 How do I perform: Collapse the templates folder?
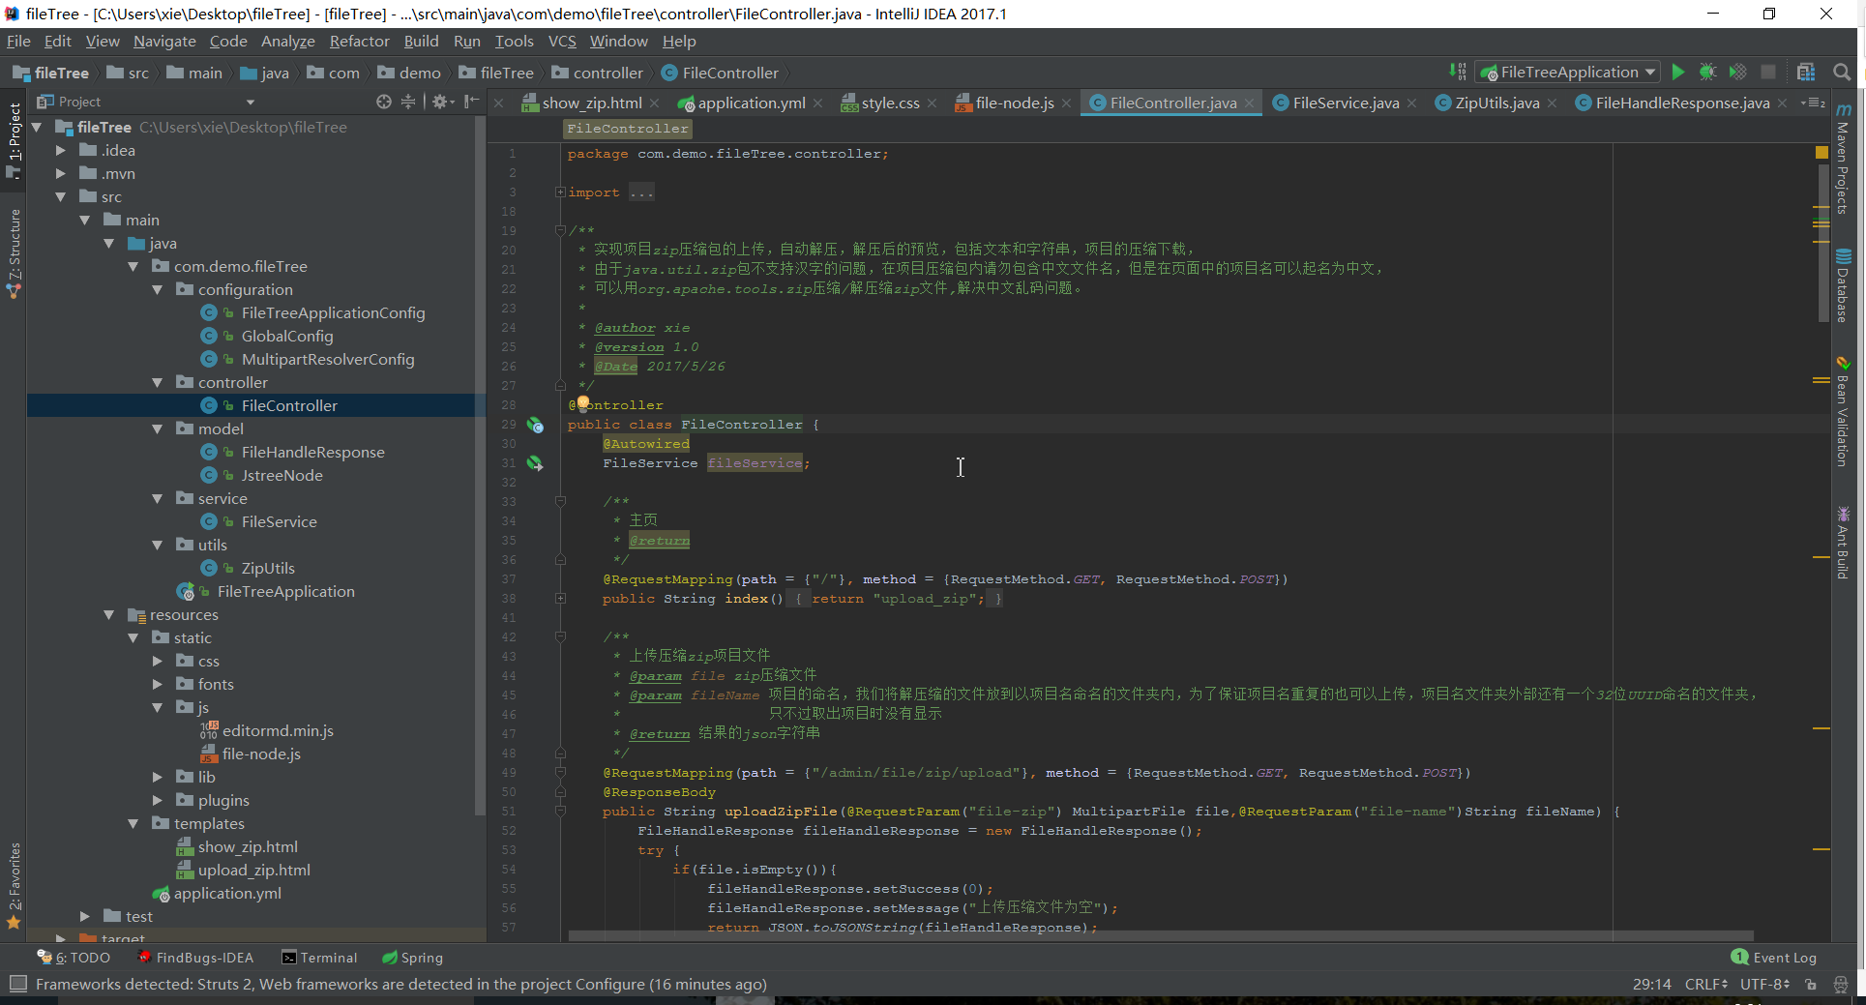click(x=133, y=823)
